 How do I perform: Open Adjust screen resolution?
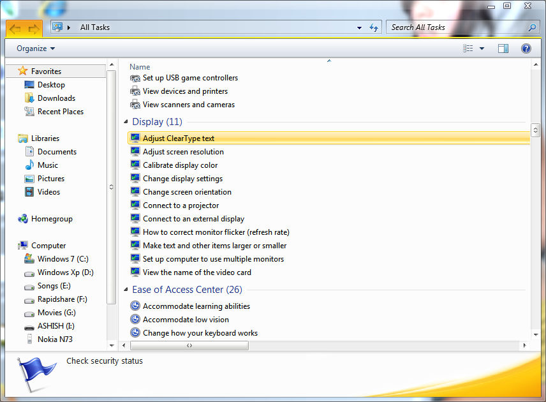click(x=184, y=151)
